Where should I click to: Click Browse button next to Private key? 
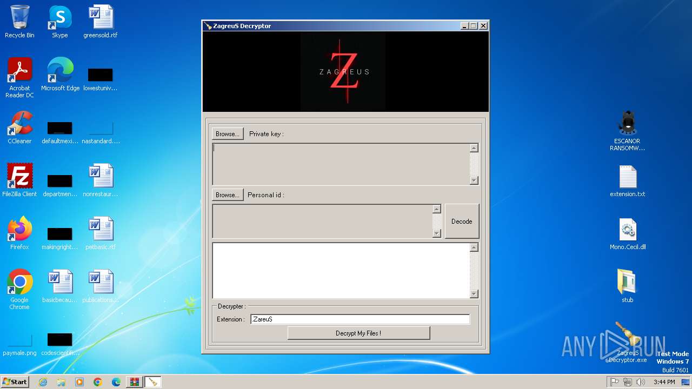228,134
